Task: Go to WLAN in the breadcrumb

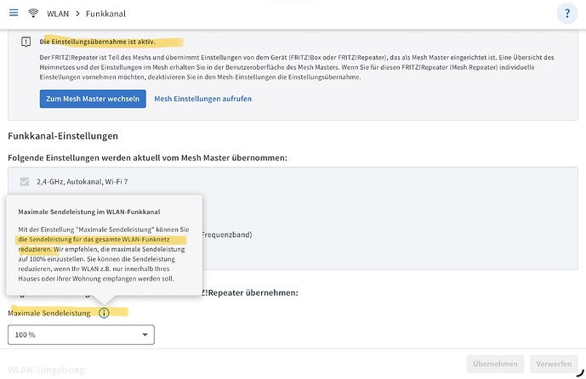Action: [58, 14]
